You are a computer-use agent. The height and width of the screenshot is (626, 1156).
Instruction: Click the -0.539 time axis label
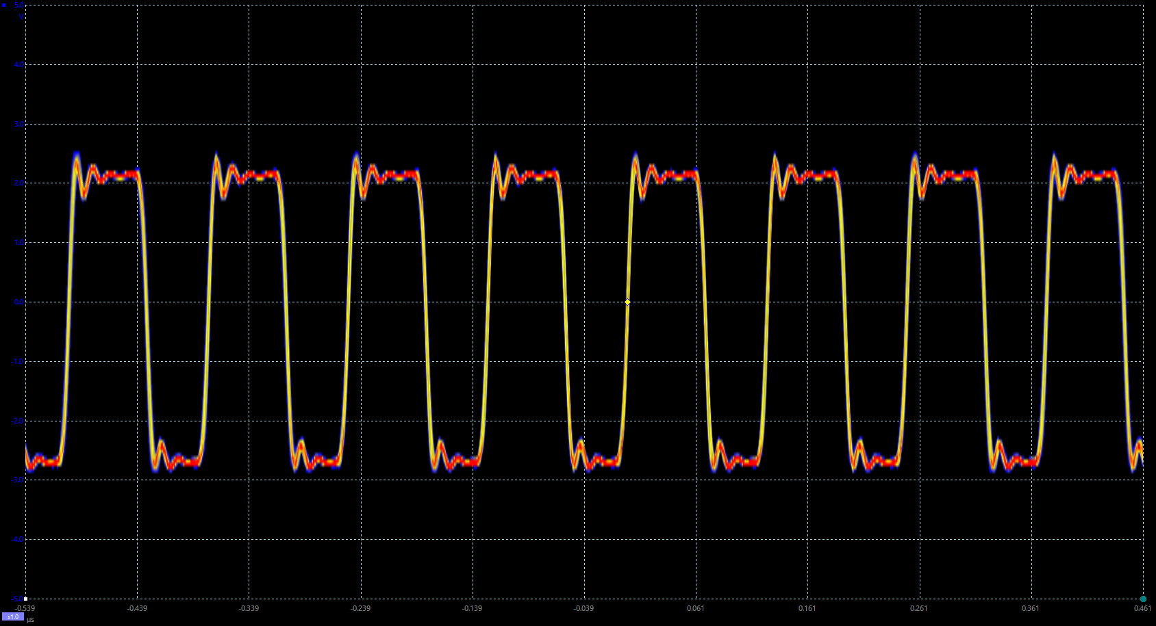pos(25,608)
